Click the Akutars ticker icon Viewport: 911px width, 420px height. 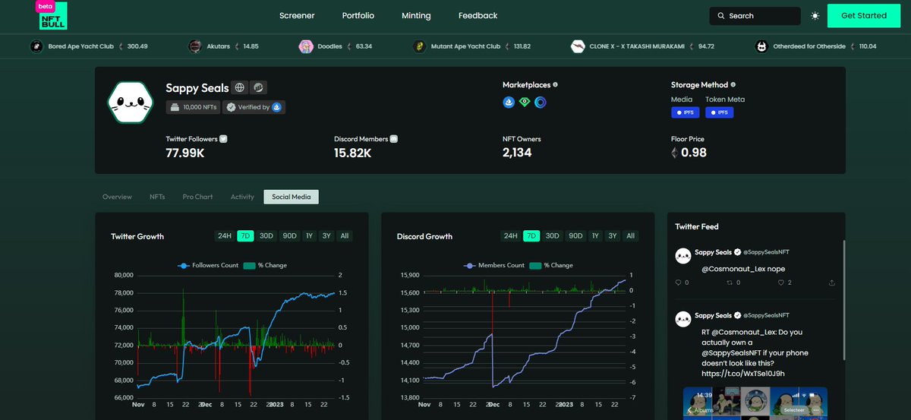point(195,46)
